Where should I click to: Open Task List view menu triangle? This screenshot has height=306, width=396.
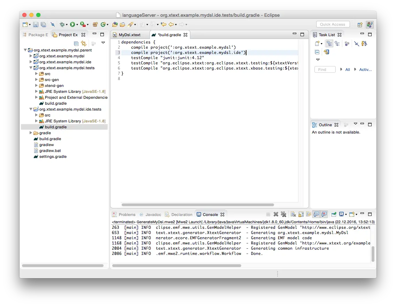coord(318,60)
